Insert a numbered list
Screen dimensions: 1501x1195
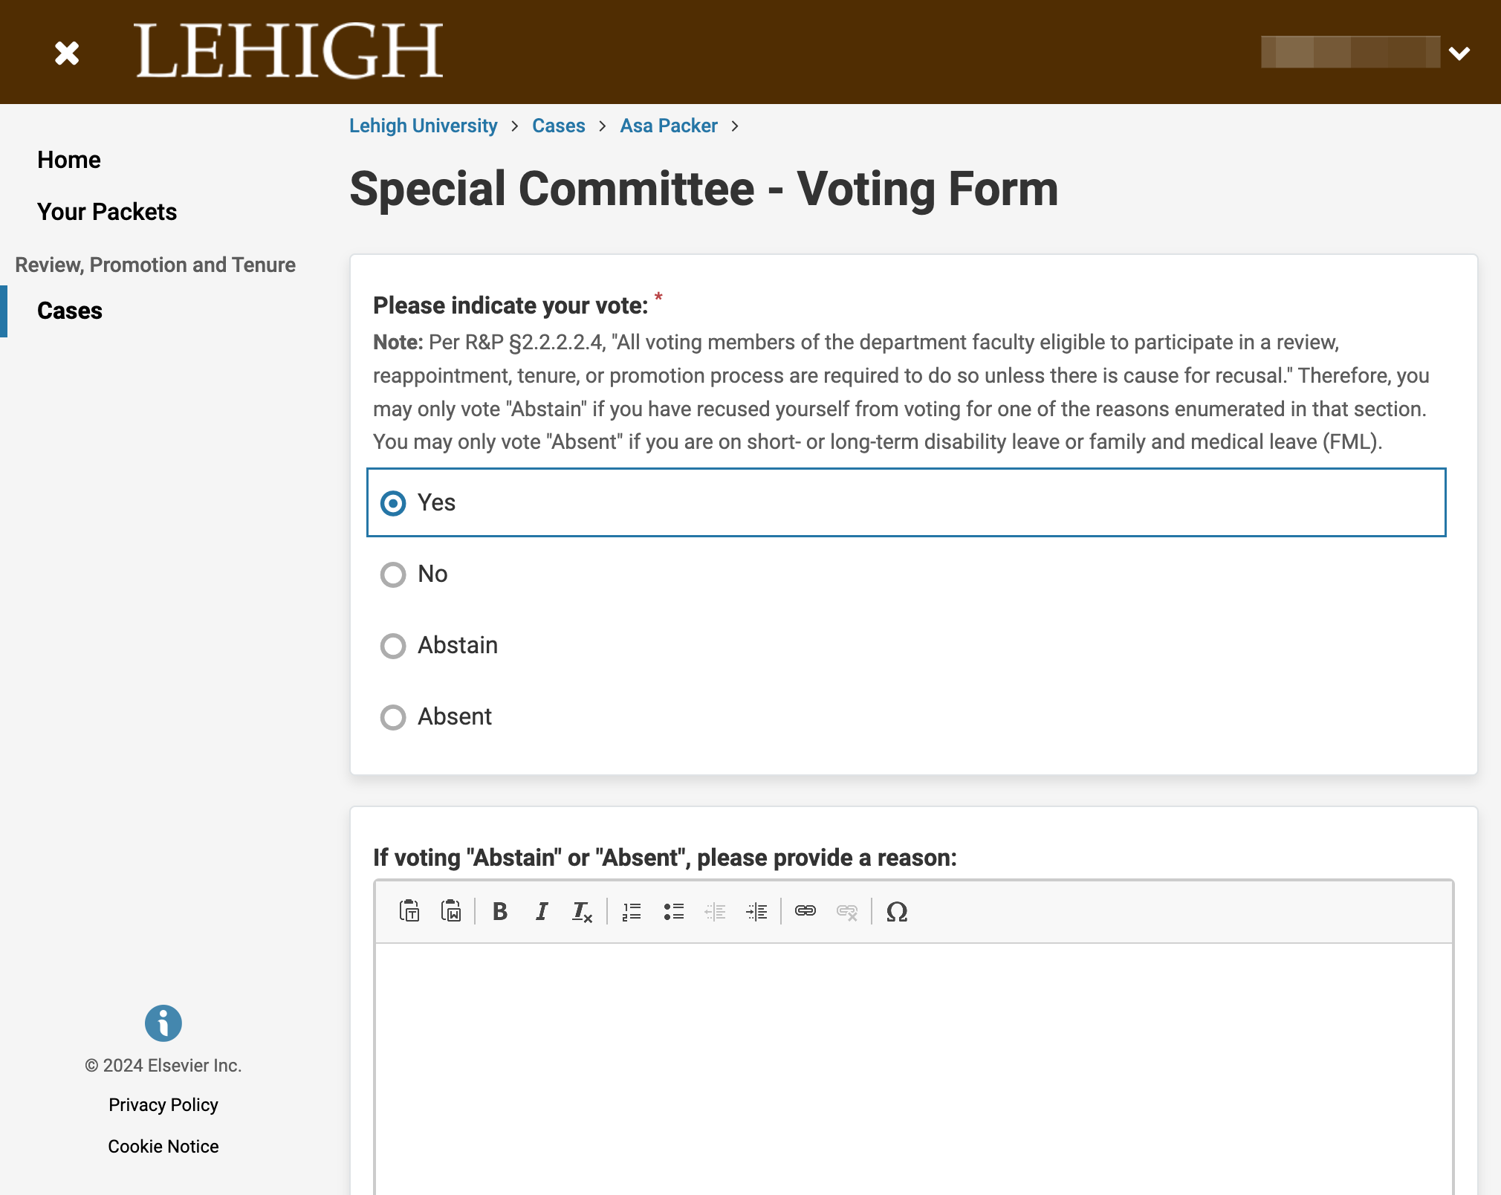click(x=632, y=911)
